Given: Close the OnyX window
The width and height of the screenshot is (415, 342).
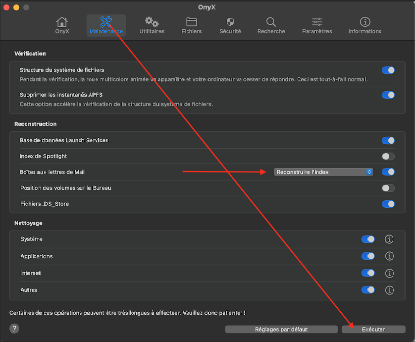Looking at the screenshot, I should (x=6, y=7).
